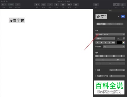Click the Add Page plus icon
Screen dimensions: 127x97
tap(18, 5)
